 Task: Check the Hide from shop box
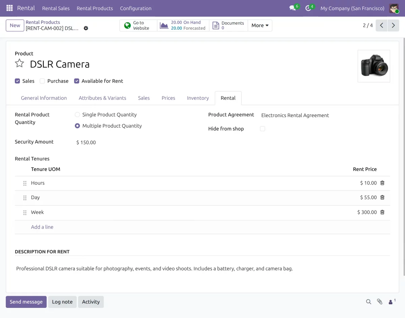tap(263, 128)
